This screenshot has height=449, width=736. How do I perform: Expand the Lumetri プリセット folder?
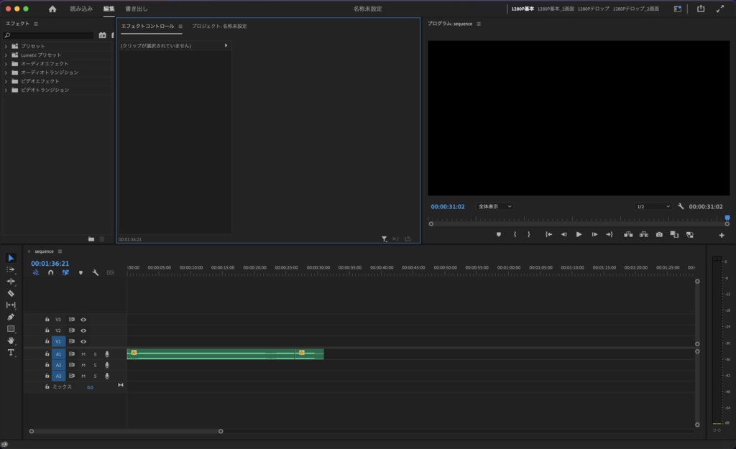6,55
